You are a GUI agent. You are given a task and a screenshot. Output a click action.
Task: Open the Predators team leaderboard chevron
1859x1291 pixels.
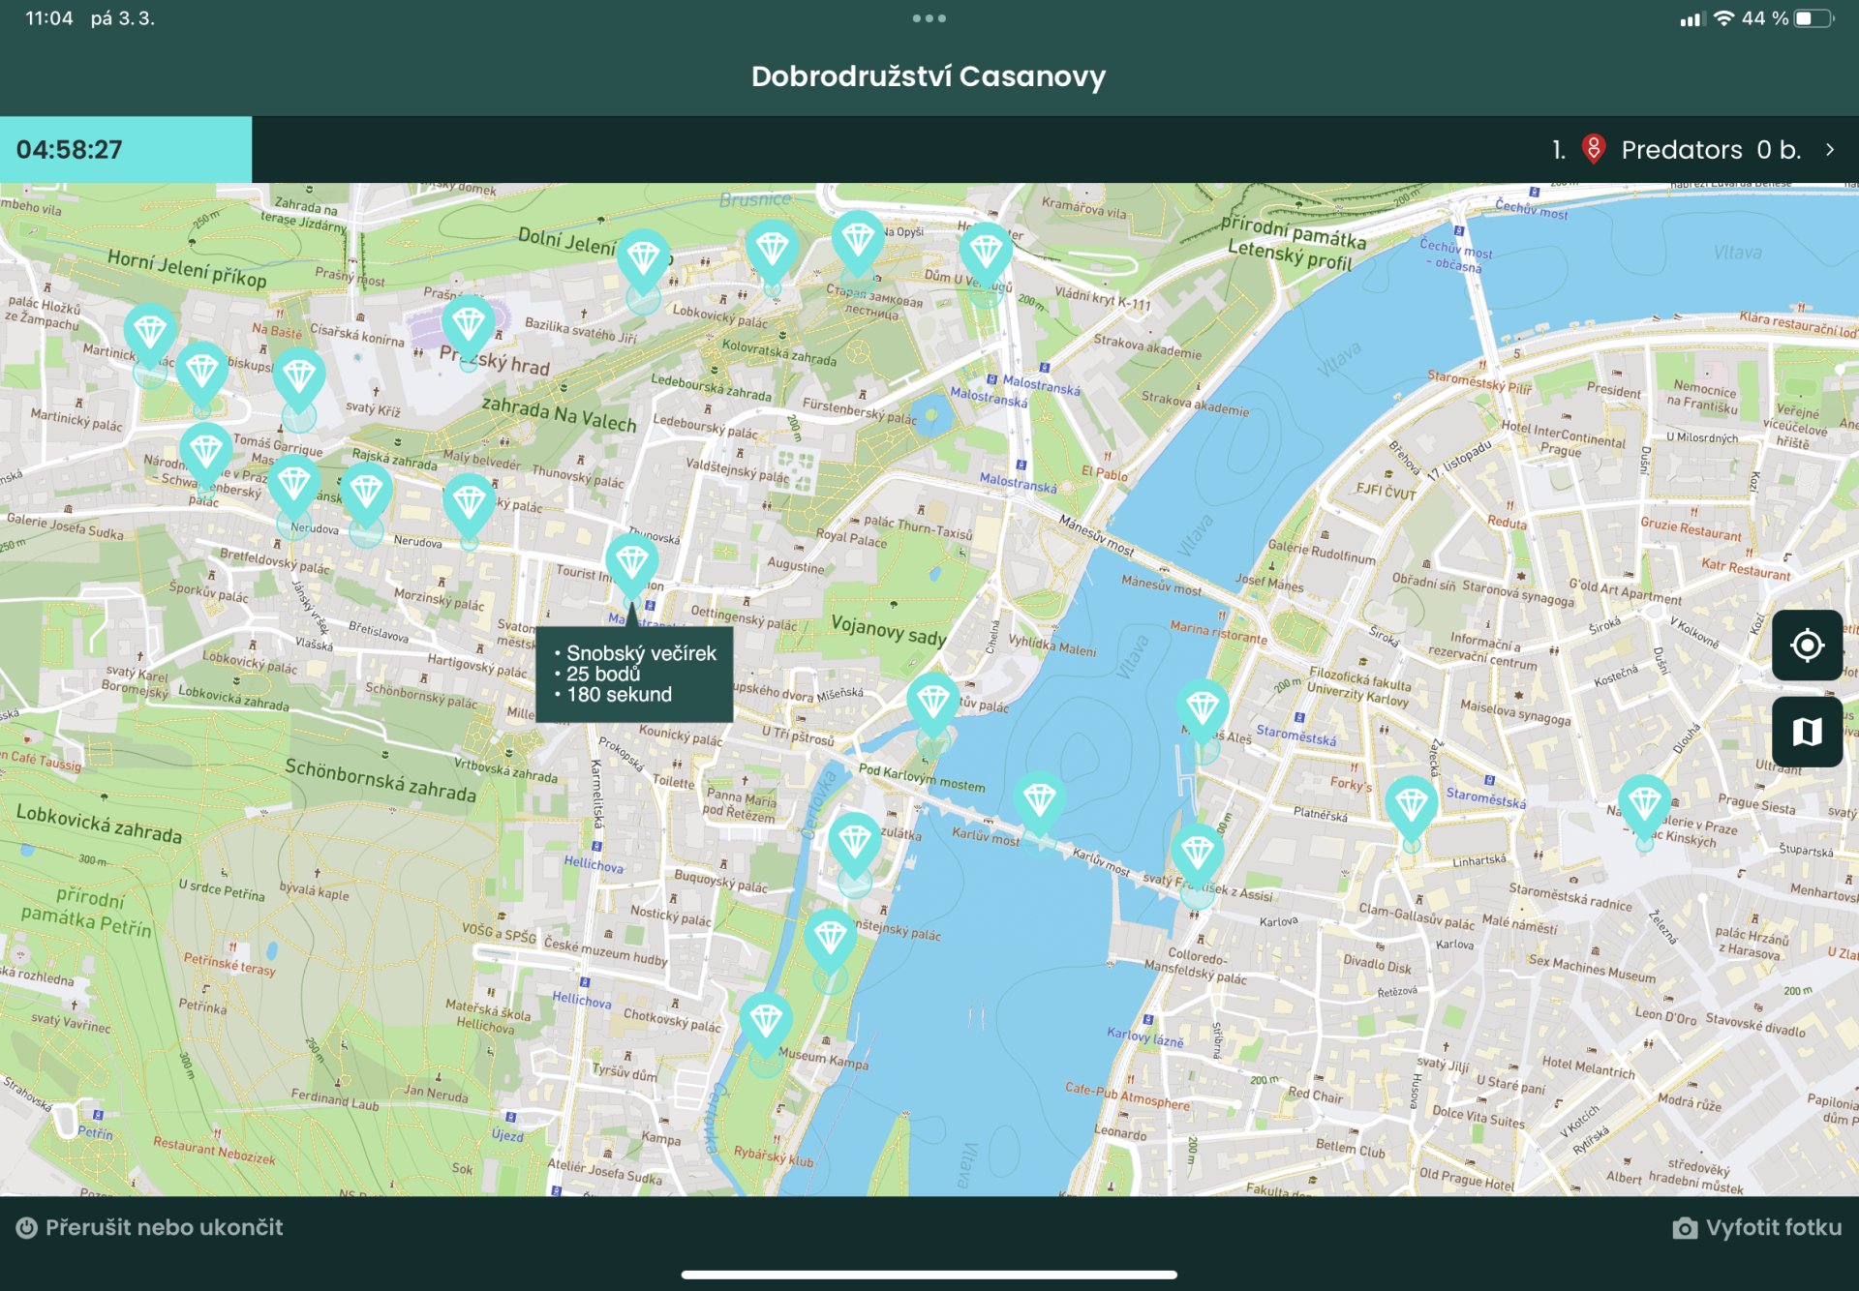pos(1830,149)
